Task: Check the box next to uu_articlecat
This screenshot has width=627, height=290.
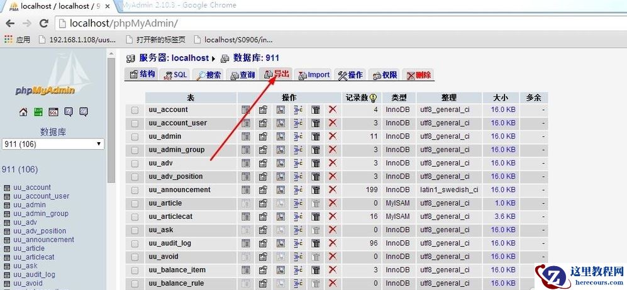Action: (135, 217)
